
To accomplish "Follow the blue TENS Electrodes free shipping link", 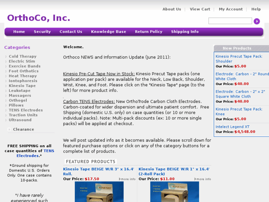I will tap(36, 153).
